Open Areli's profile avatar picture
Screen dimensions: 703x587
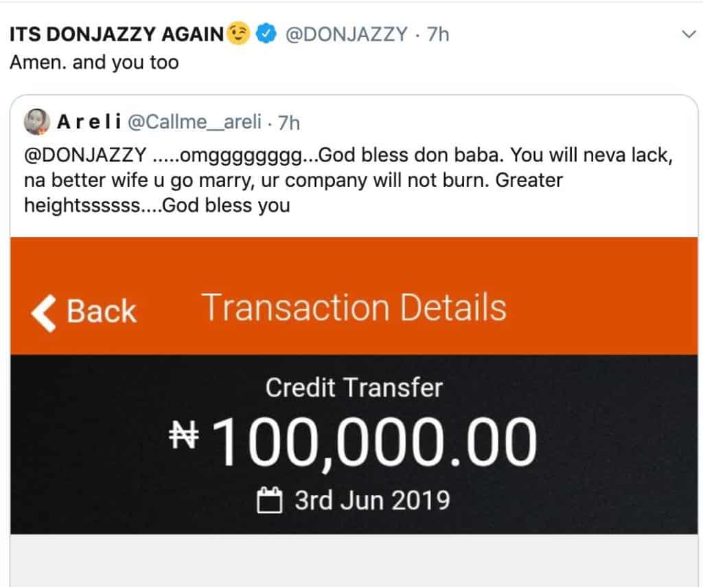[36, 122]
